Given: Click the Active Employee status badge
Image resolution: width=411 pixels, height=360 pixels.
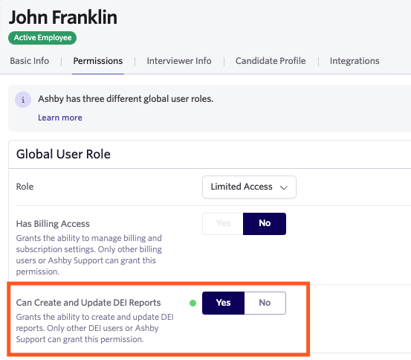Looking at the screenshot, I should [x=42, y=38].
